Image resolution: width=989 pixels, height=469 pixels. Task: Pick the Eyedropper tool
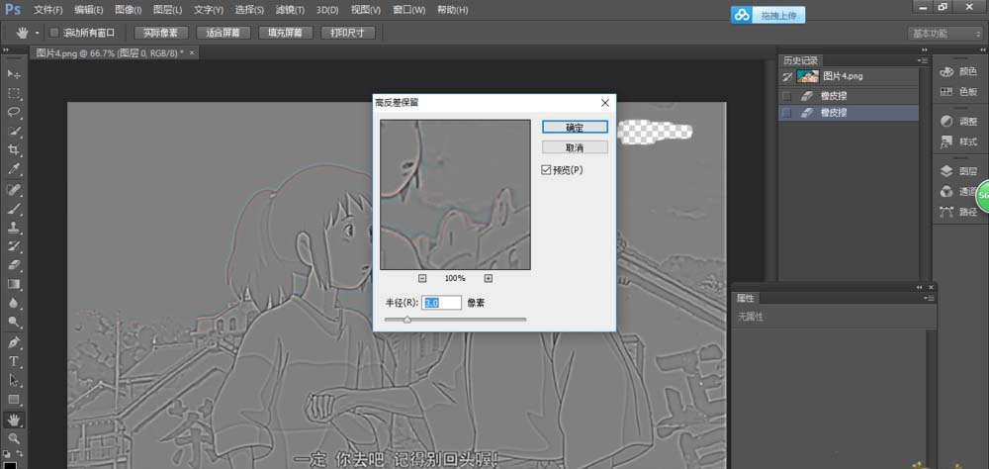(x=14, y=169)
